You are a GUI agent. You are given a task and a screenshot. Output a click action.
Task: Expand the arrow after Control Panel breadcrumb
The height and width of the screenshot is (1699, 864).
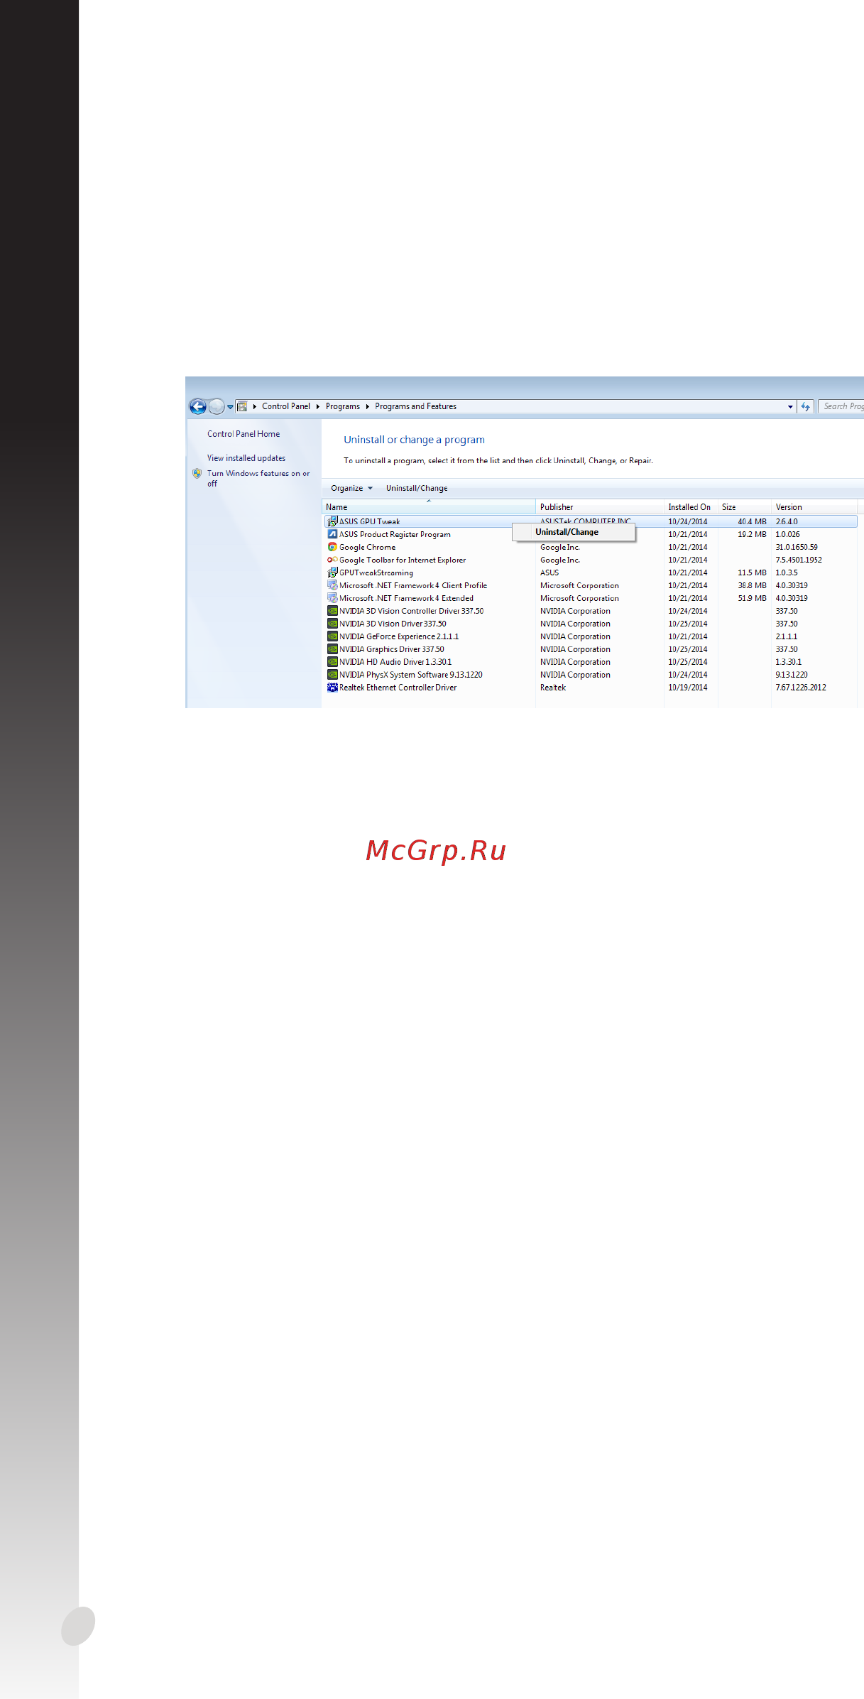tap(318, 406)
